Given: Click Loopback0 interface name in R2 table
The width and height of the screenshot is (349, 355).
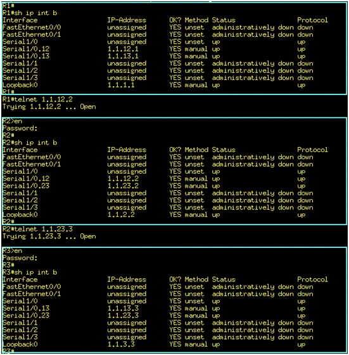Looking at the screenshot, I should pos(20,215).
